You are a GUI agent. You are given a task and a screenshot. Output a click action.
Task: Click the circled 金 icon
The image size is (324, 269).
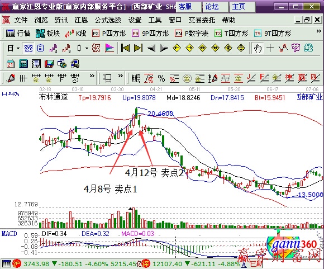pyautogui.click(x=187, y=78)
